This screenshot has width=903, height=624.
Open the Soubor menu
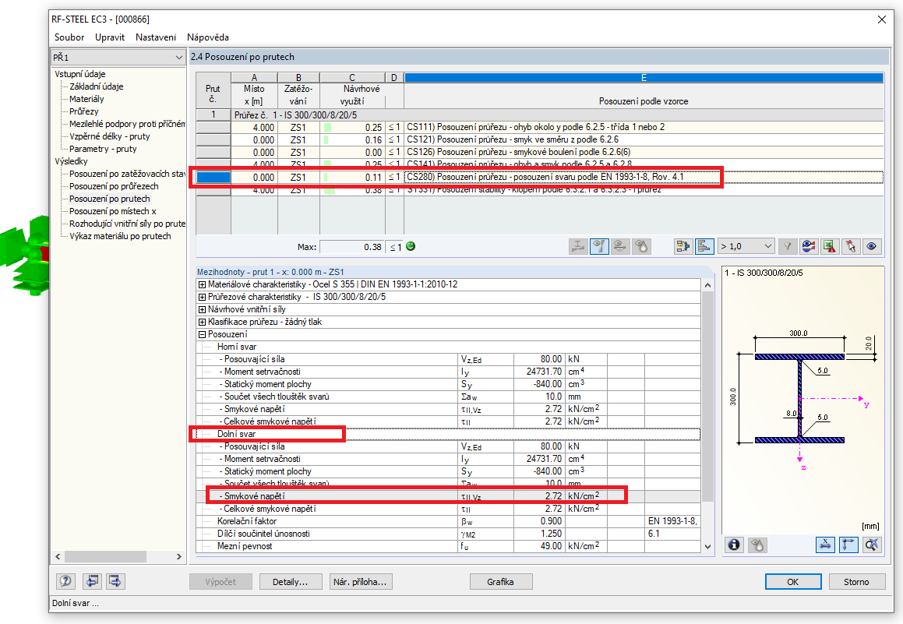click(69, 37)
